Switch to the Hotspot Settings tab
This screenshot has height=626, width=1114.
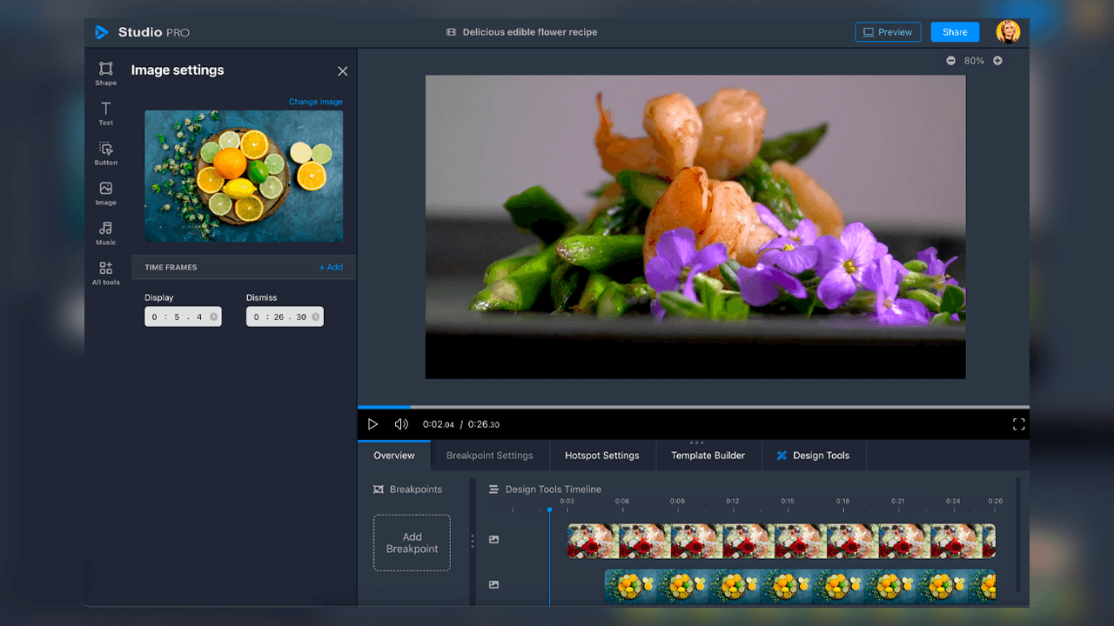pyautogui.click(x=602, y=456)
